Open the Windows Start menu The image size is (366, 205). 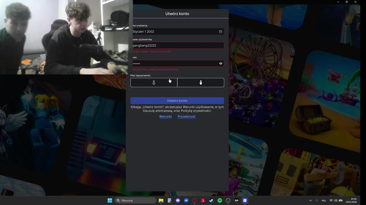click(x=110, y=200)
